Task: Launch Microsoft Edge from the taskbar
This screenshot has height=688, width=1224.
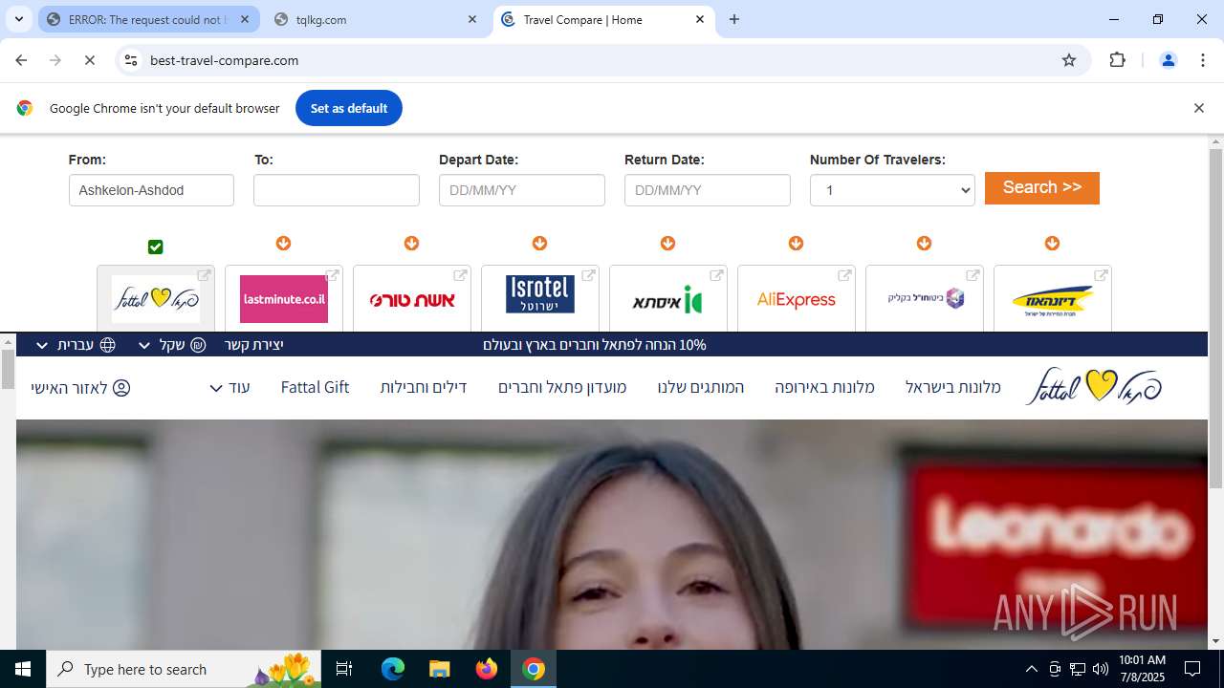Action: 393,669
